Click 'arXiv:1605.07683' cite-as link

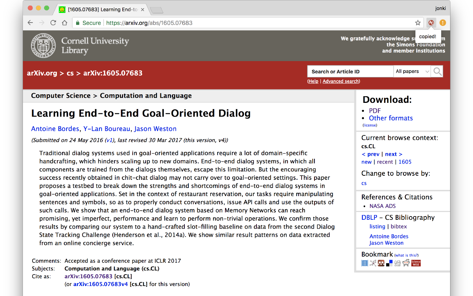click(88, 276)
